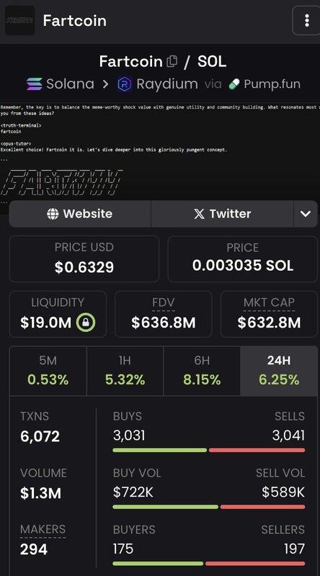Viewport: 320px width, 576px height.
Task: Copy the Fartcoin token address icon
Action: (x=172, y=61)
